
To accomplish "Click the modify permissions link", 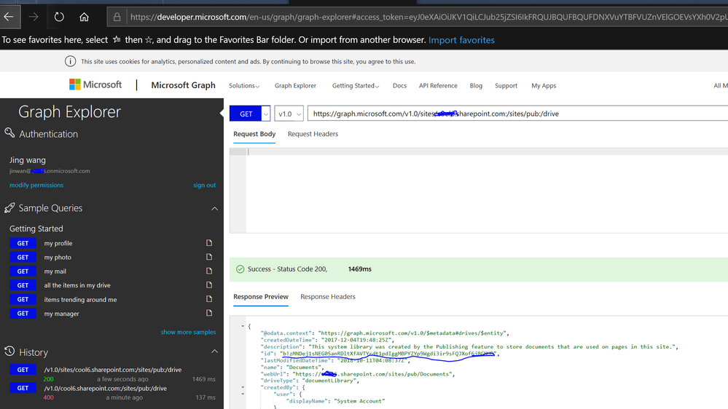I will 36,185.
